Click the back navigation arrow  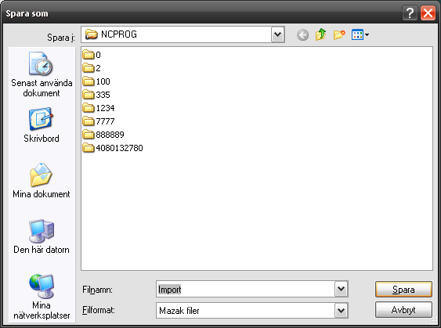pyautogui.click(x=302, y=35)
